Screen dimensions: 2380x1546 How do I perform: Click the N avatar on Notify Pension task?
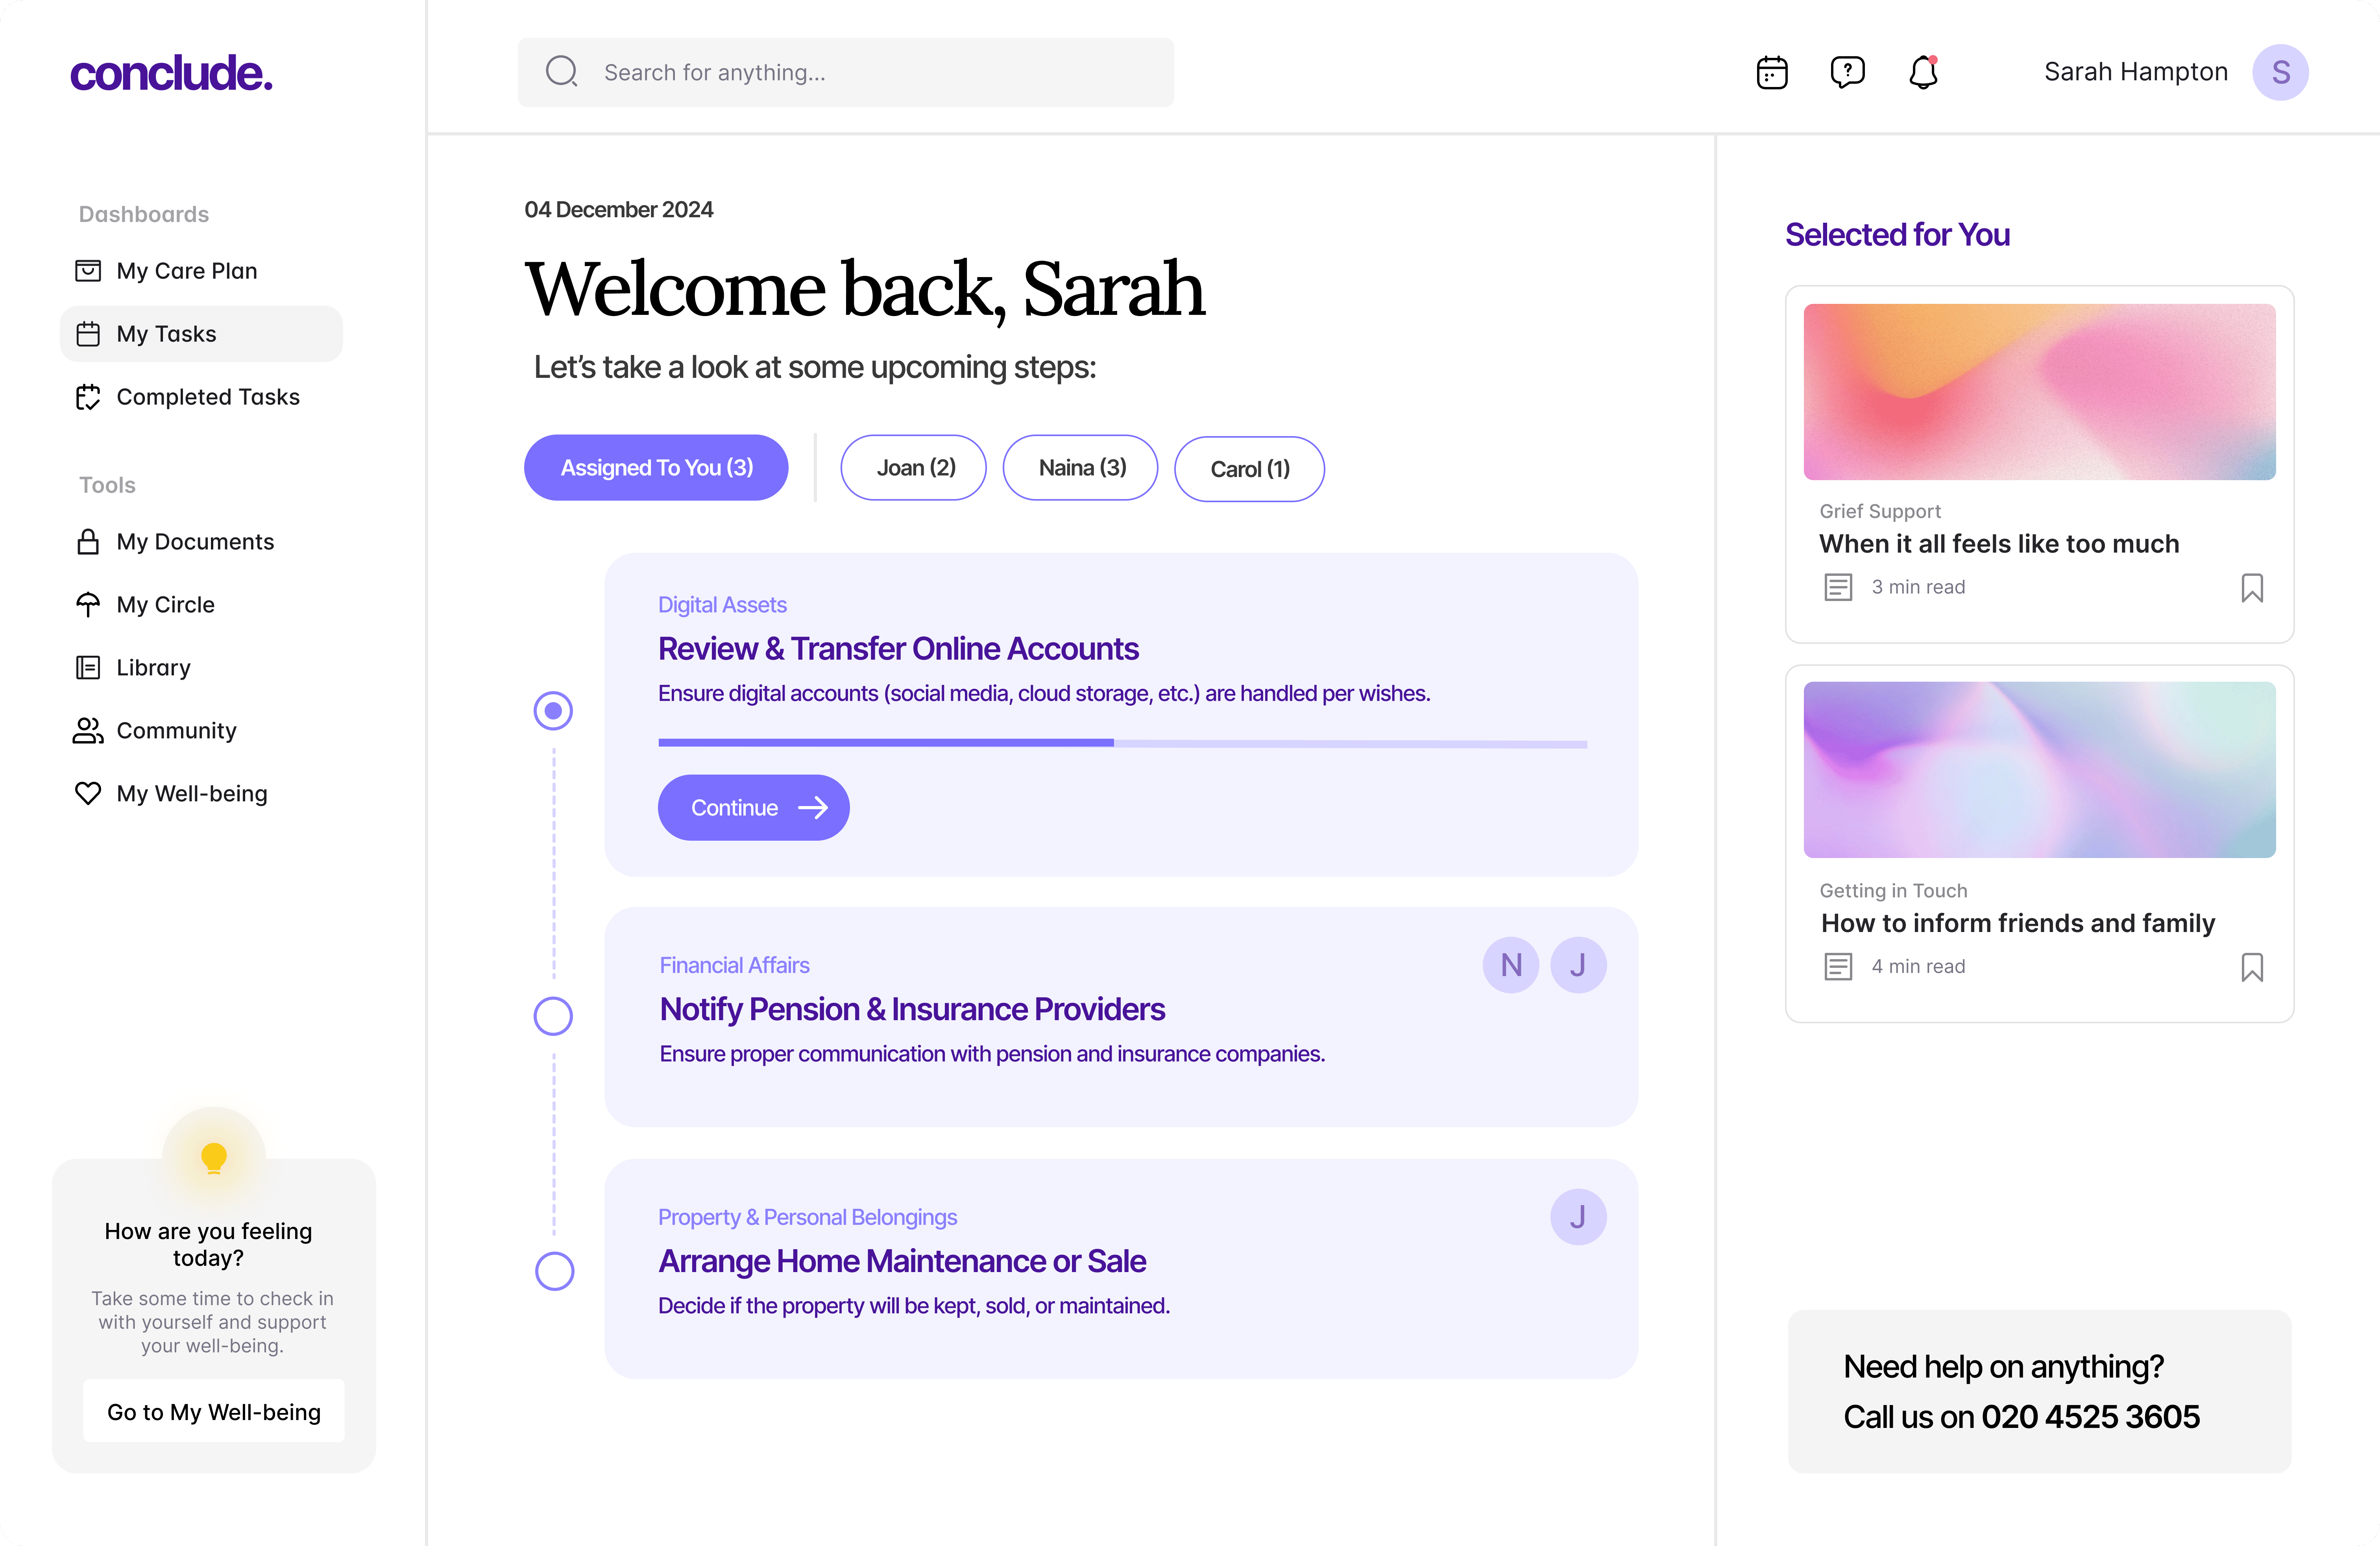click(x=1511, y=965)
